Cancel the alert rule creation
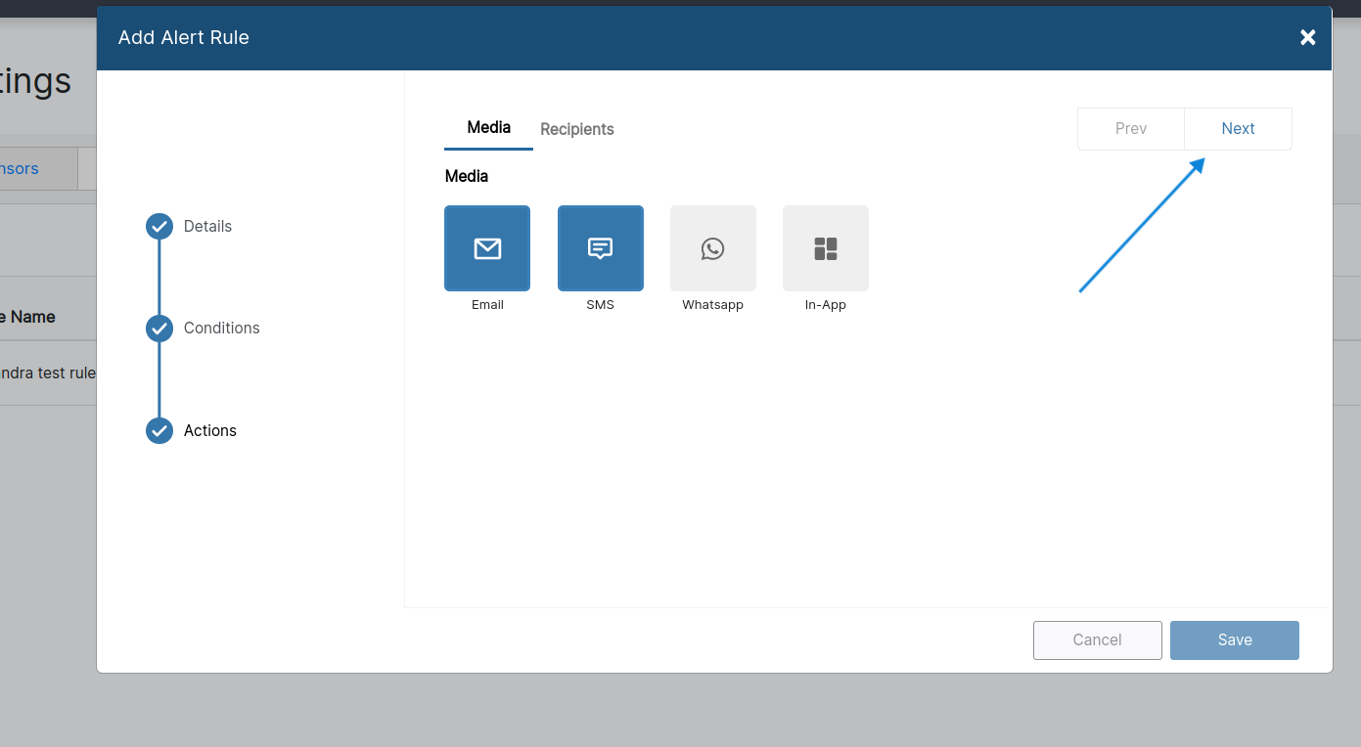The width and height of the screenshot is (1361, 747). tap(1097, 639)
